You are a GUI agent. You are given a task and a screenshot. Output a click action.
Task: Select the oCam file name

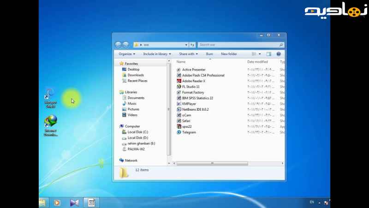(187, 115)
